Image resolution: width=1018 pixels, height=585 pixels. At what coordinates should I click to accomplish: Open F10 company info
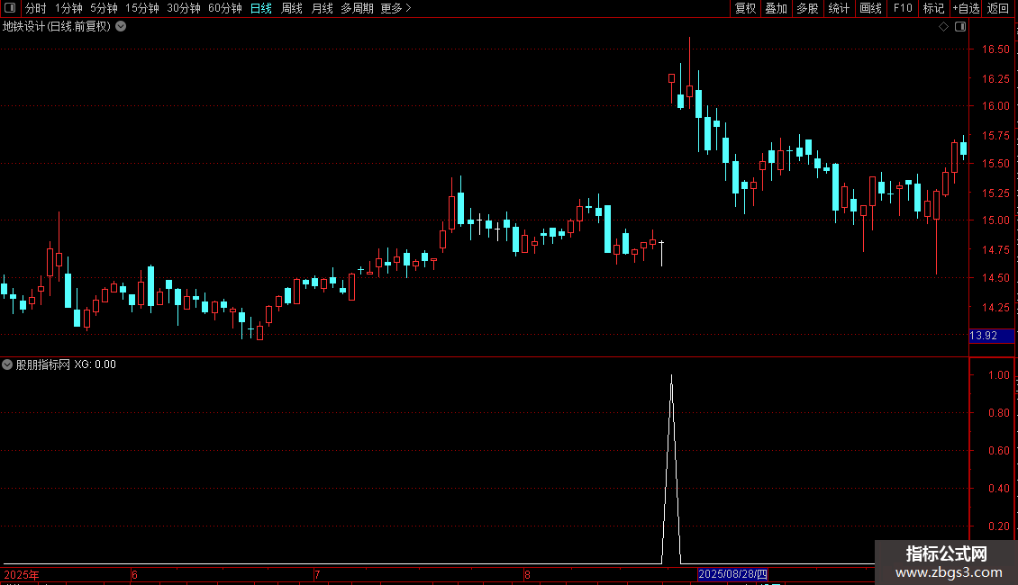903,8
